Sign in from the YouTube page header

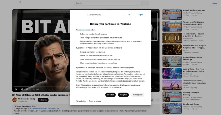click(x=215, y=3)
